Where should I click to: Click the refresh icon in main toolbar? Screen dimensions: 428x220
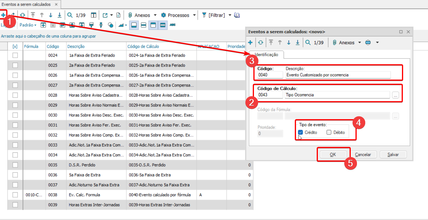click(22, 15)
